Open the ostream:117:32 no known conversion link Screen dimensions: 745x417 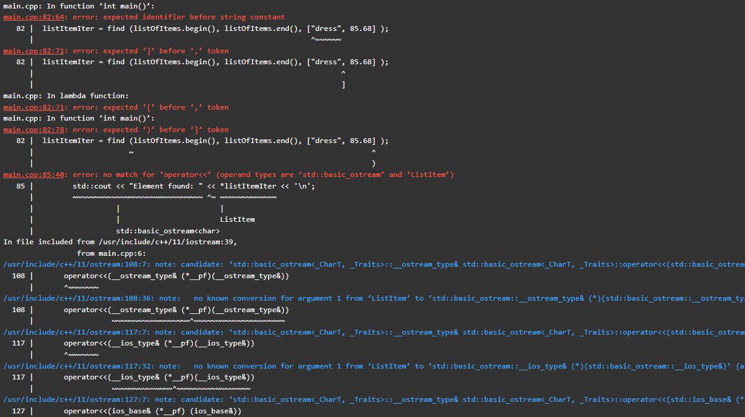click(76, 365)
